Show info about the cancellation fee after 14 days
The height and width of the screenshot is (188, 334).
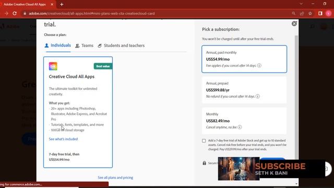click(x=259, y=66)
